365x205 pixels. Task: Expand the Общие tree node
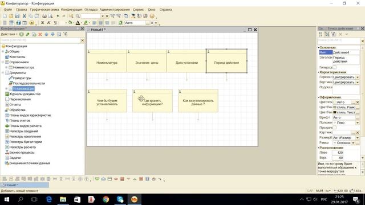click(3, 51)
